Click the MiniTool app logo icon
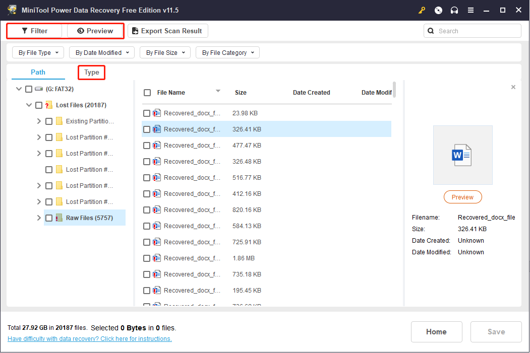530x353 pixels. (12, 10)
